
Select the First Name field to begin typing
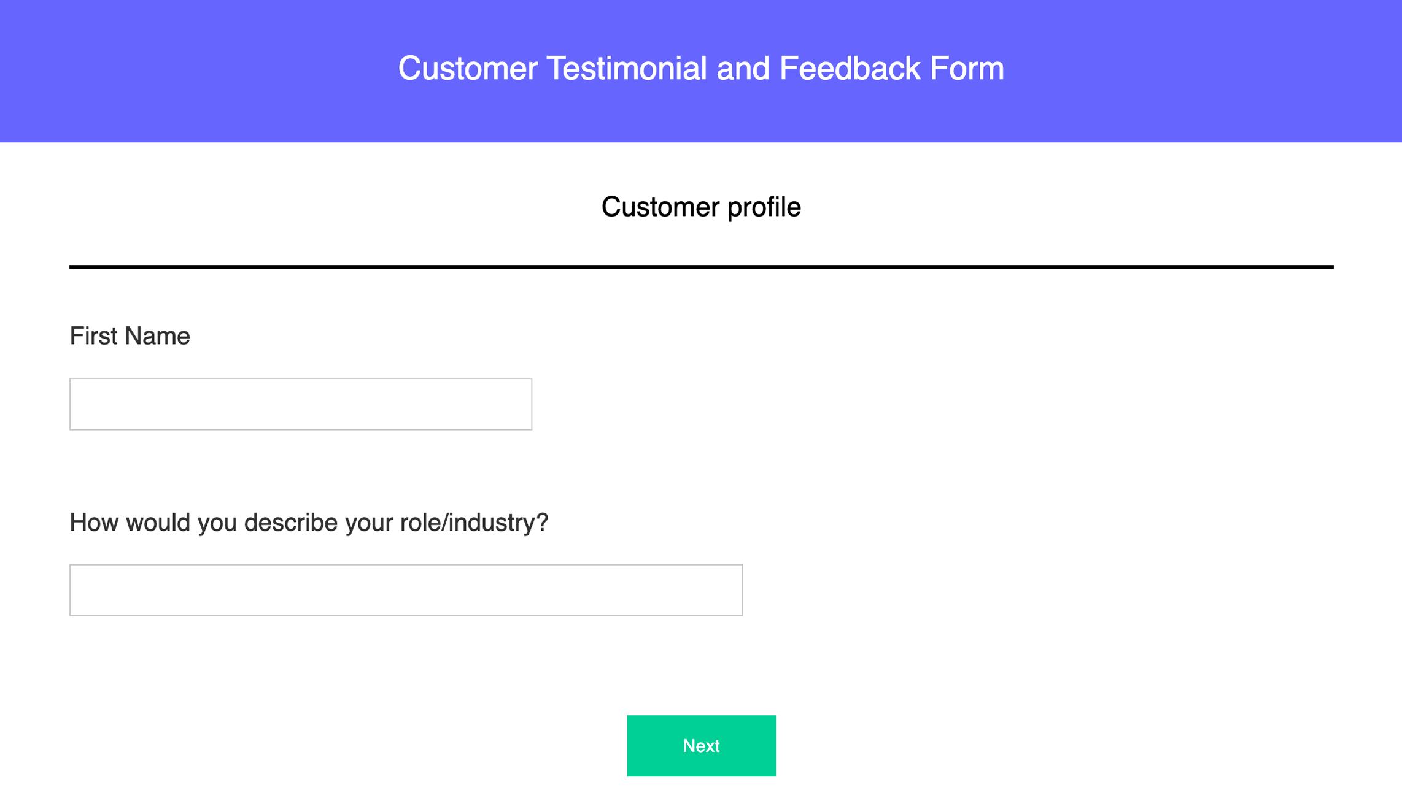tap(300, 404)
